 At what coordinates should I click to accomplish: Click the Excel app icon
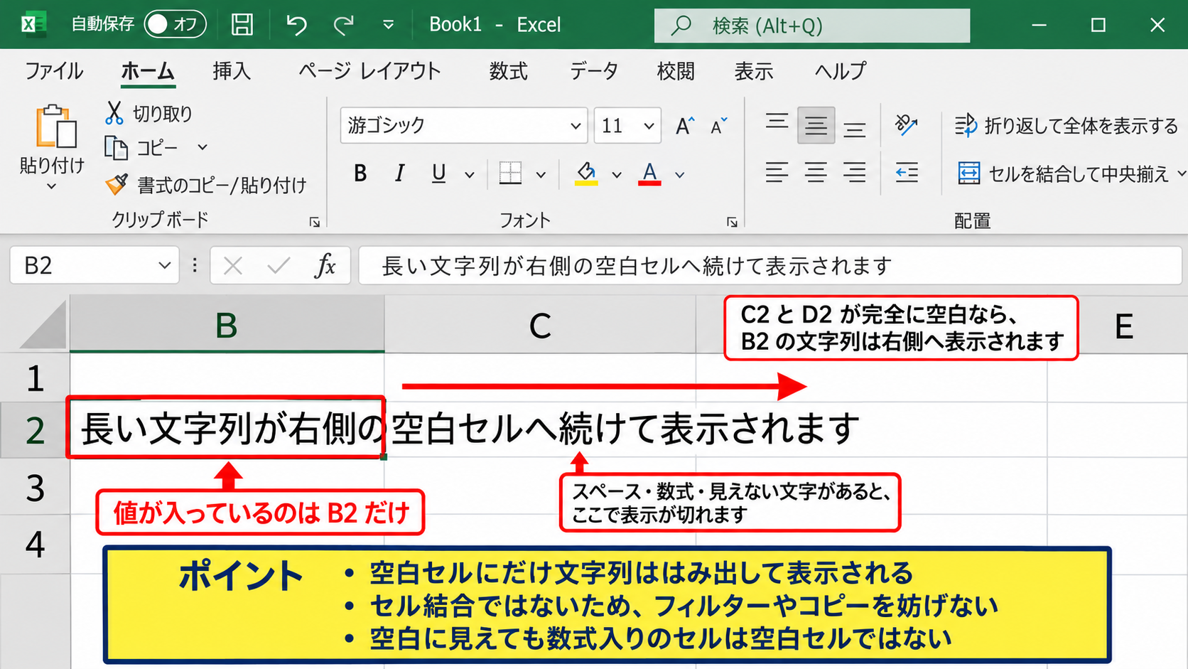[x=33, y=25]
